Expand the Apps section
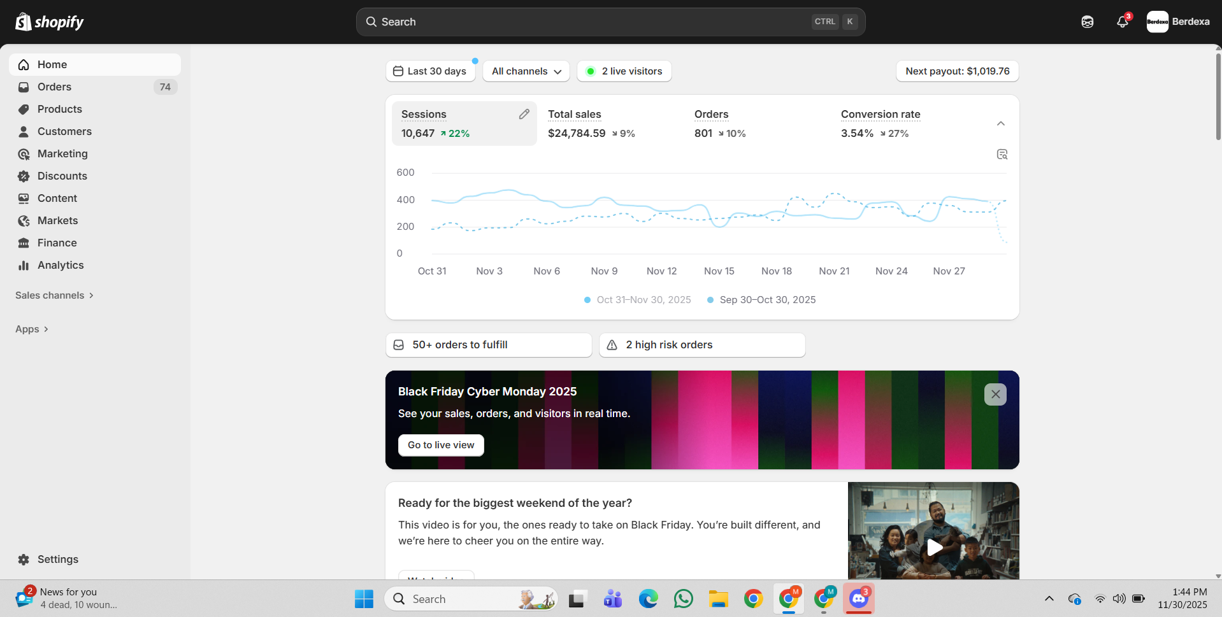This screenshot has height=617, width=1222. tap(32, 329)
